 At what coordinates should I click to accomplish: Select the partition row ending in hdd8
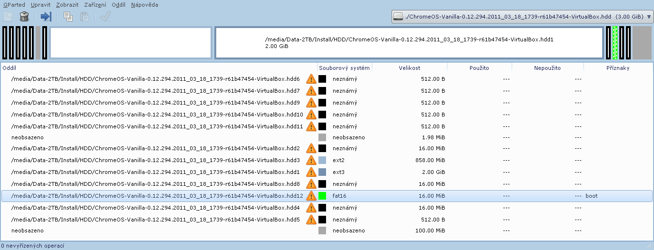tap(327, 184)
